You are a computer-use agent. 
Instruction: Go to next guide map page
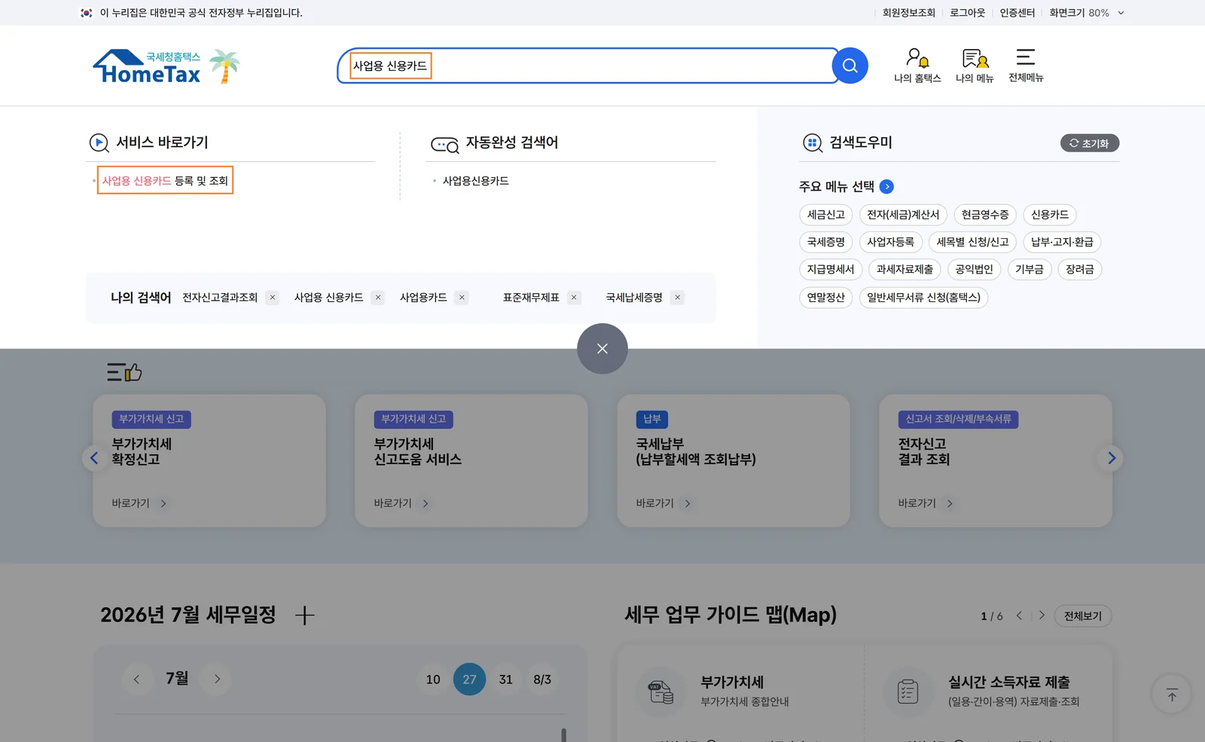[1042, 615]
